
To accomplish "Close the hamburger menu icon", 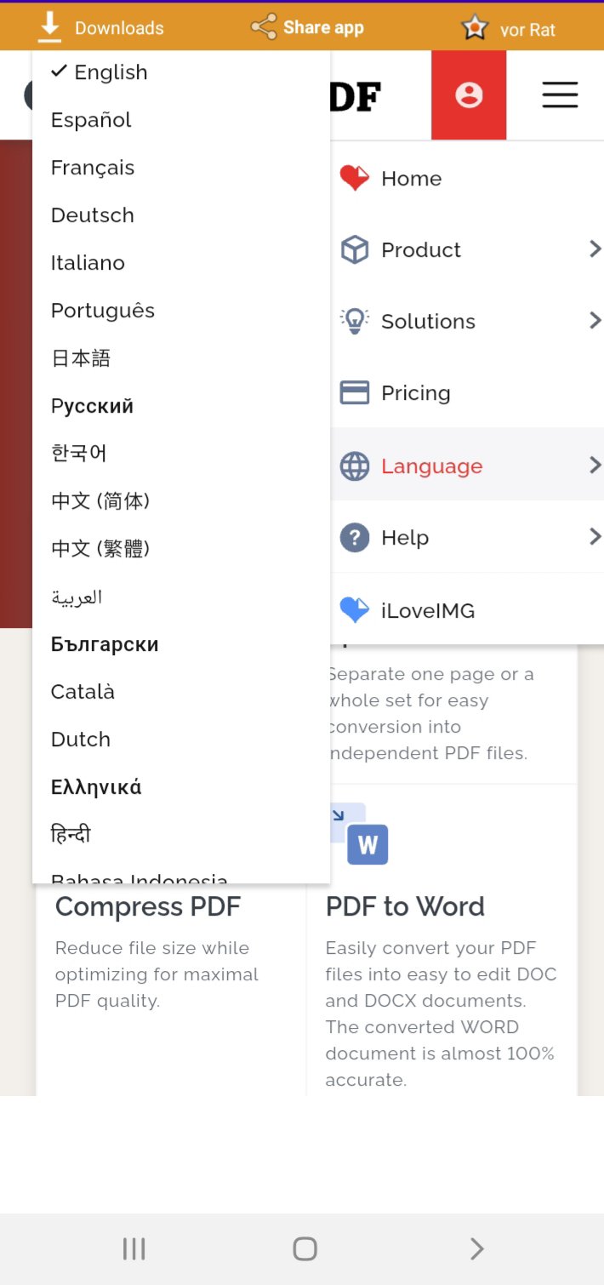I will [x=560, y=94].
